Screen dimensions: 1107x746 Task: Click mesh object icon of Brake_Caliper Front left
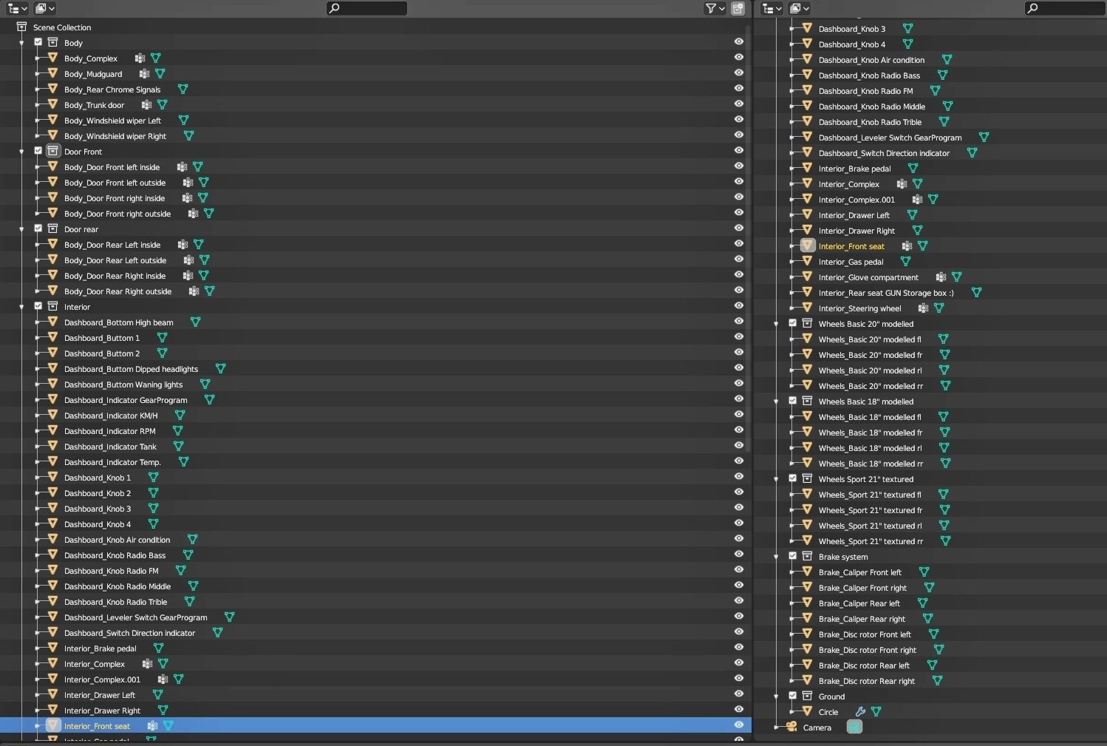[807, 572]
